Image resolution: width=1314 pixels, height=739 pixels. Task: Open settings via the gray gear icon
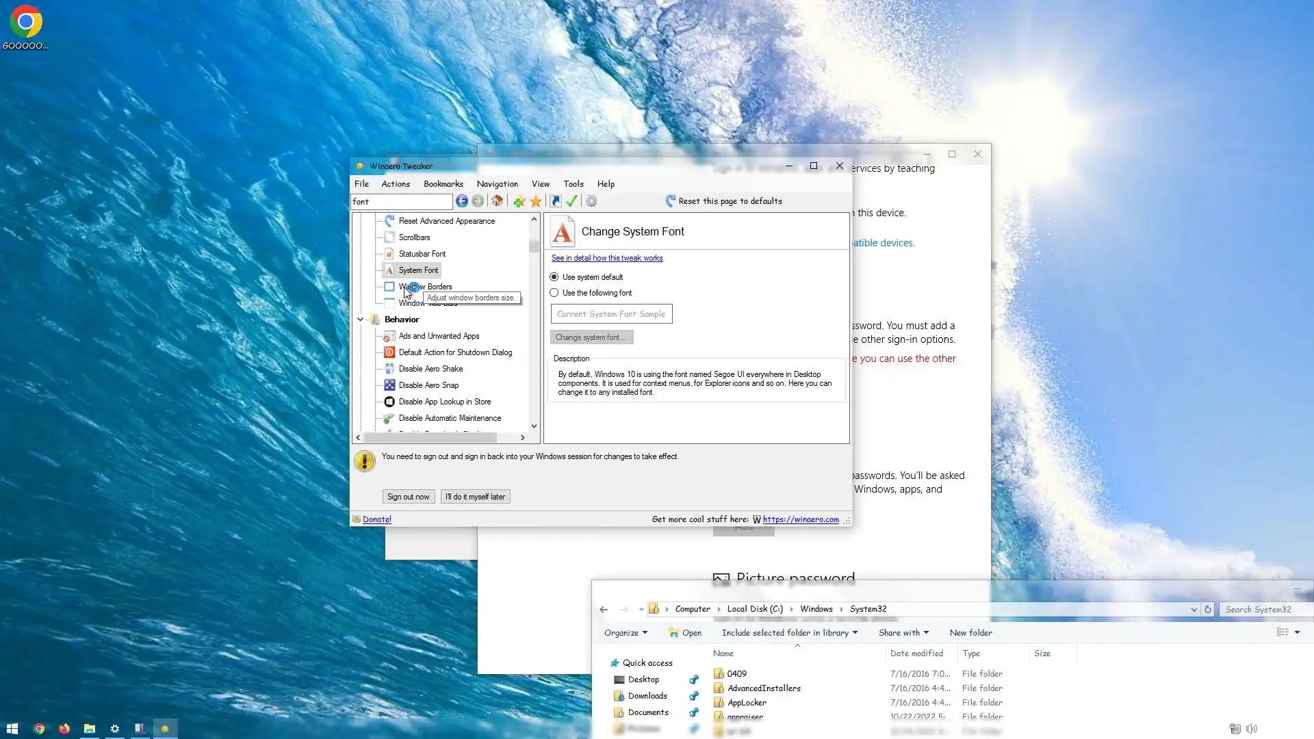[591, 201]
